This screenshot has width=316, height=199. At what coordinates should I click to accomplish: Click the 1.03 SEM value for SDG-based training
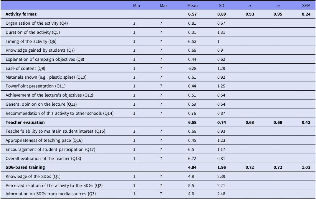(x=306, y=167)
